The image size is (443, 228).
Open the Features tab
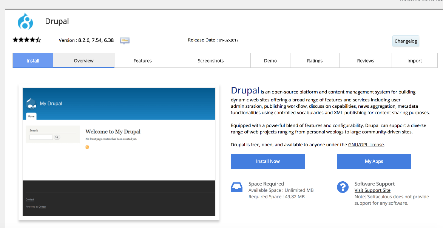tap(142, 60)
